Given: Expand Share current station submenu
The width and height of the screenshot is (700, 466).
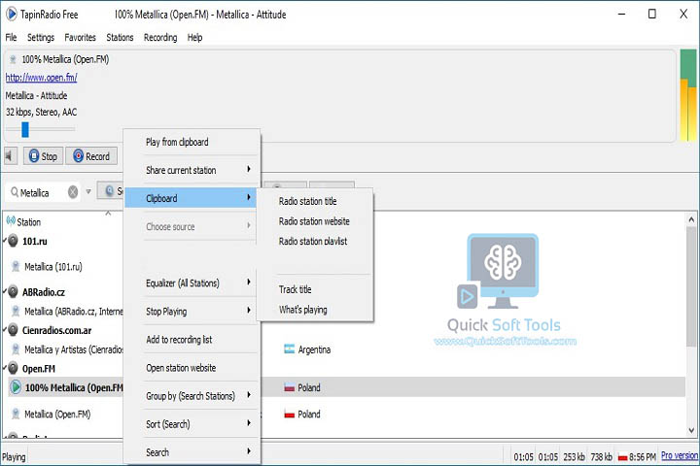Looking at the screenshot, I should tap(249, 170).
